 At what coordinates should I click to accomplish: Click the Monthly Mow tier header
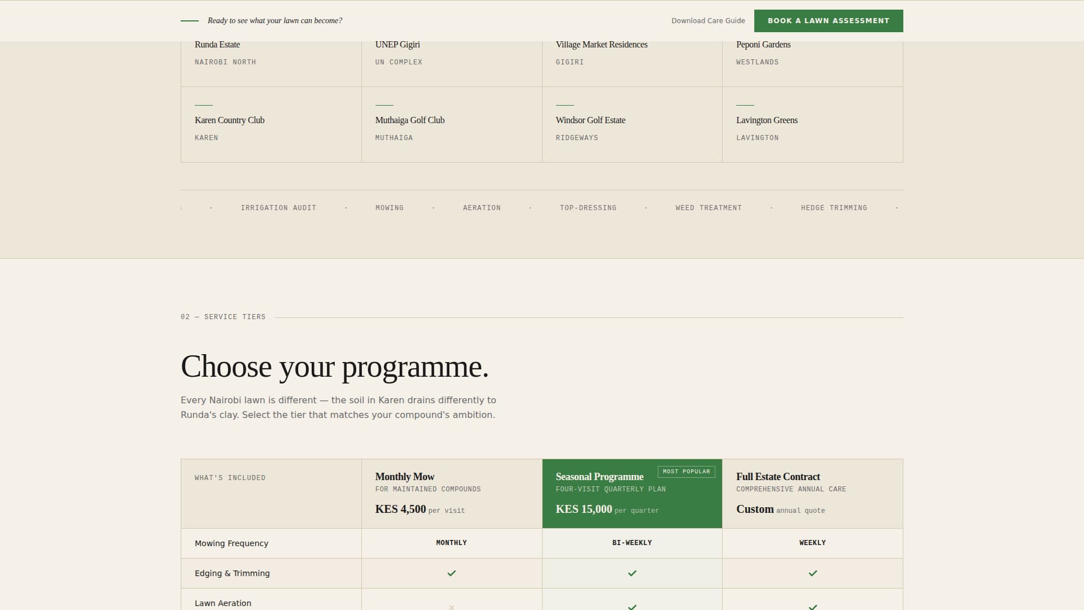(452, 494)
